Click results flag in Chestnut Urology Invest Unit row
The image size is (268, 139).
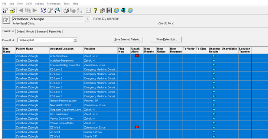pyautogui.click(x=214, y=65)
